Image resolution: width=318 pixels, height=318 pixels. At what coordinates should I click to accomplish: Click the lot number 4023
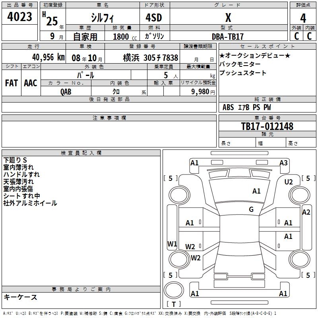click(19, 17)
